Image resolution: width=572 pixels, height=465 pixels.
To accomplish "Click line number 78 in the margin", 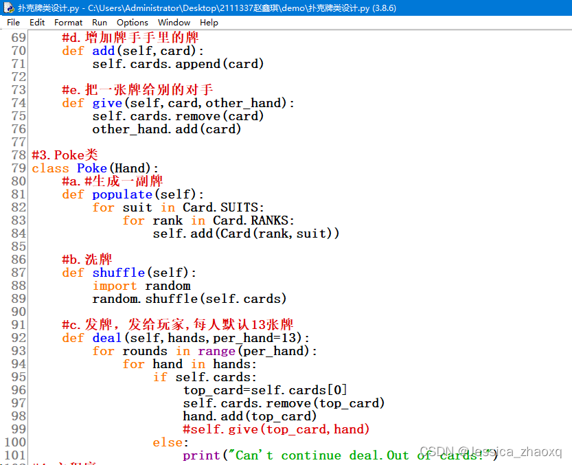I will tap(19, 155).
